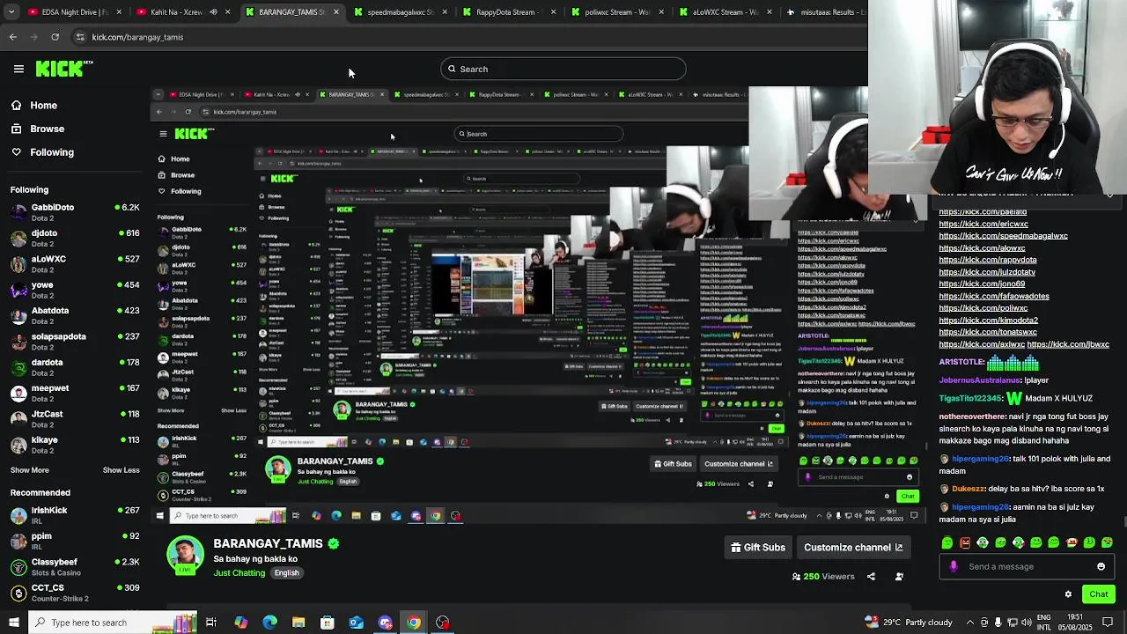Expand followed channels with Show More
The width and height of the screenshot is (1127, 634).
point(29,470)
